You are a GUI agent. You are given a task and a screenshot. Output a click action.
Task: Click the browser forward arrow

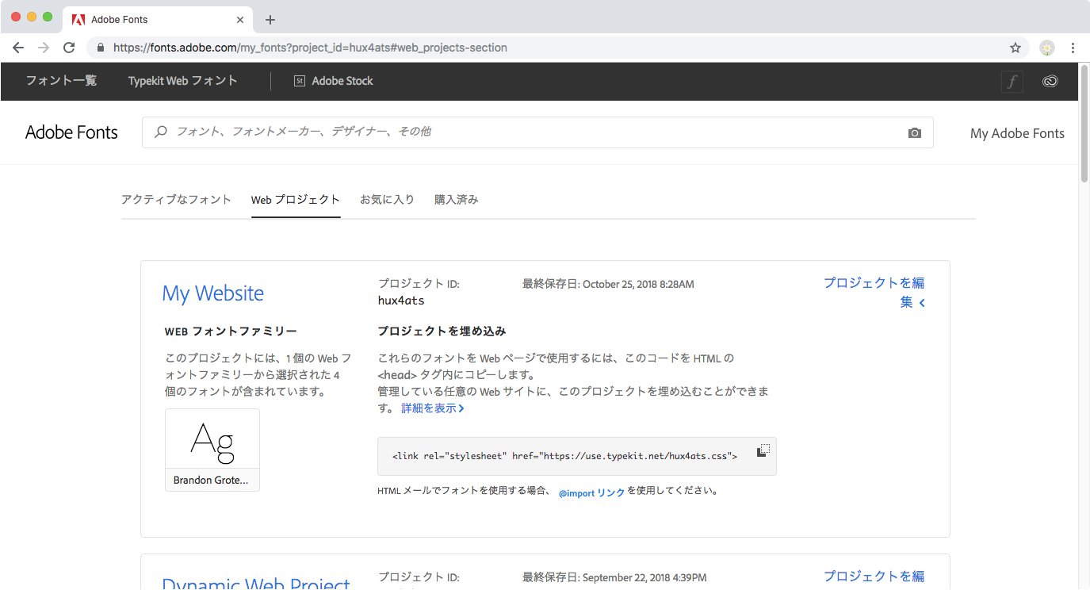(x=44, y=48)
